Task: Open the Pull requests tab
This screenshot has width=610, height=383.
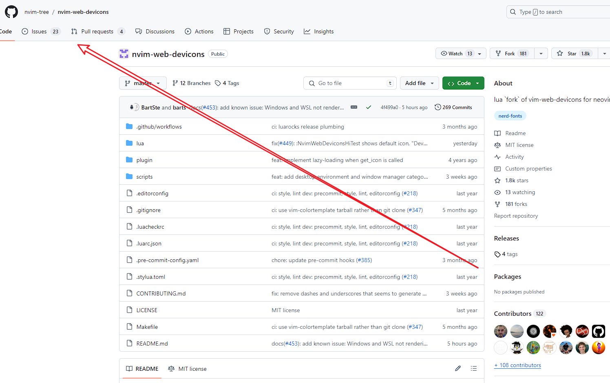Action: (98, 31)
